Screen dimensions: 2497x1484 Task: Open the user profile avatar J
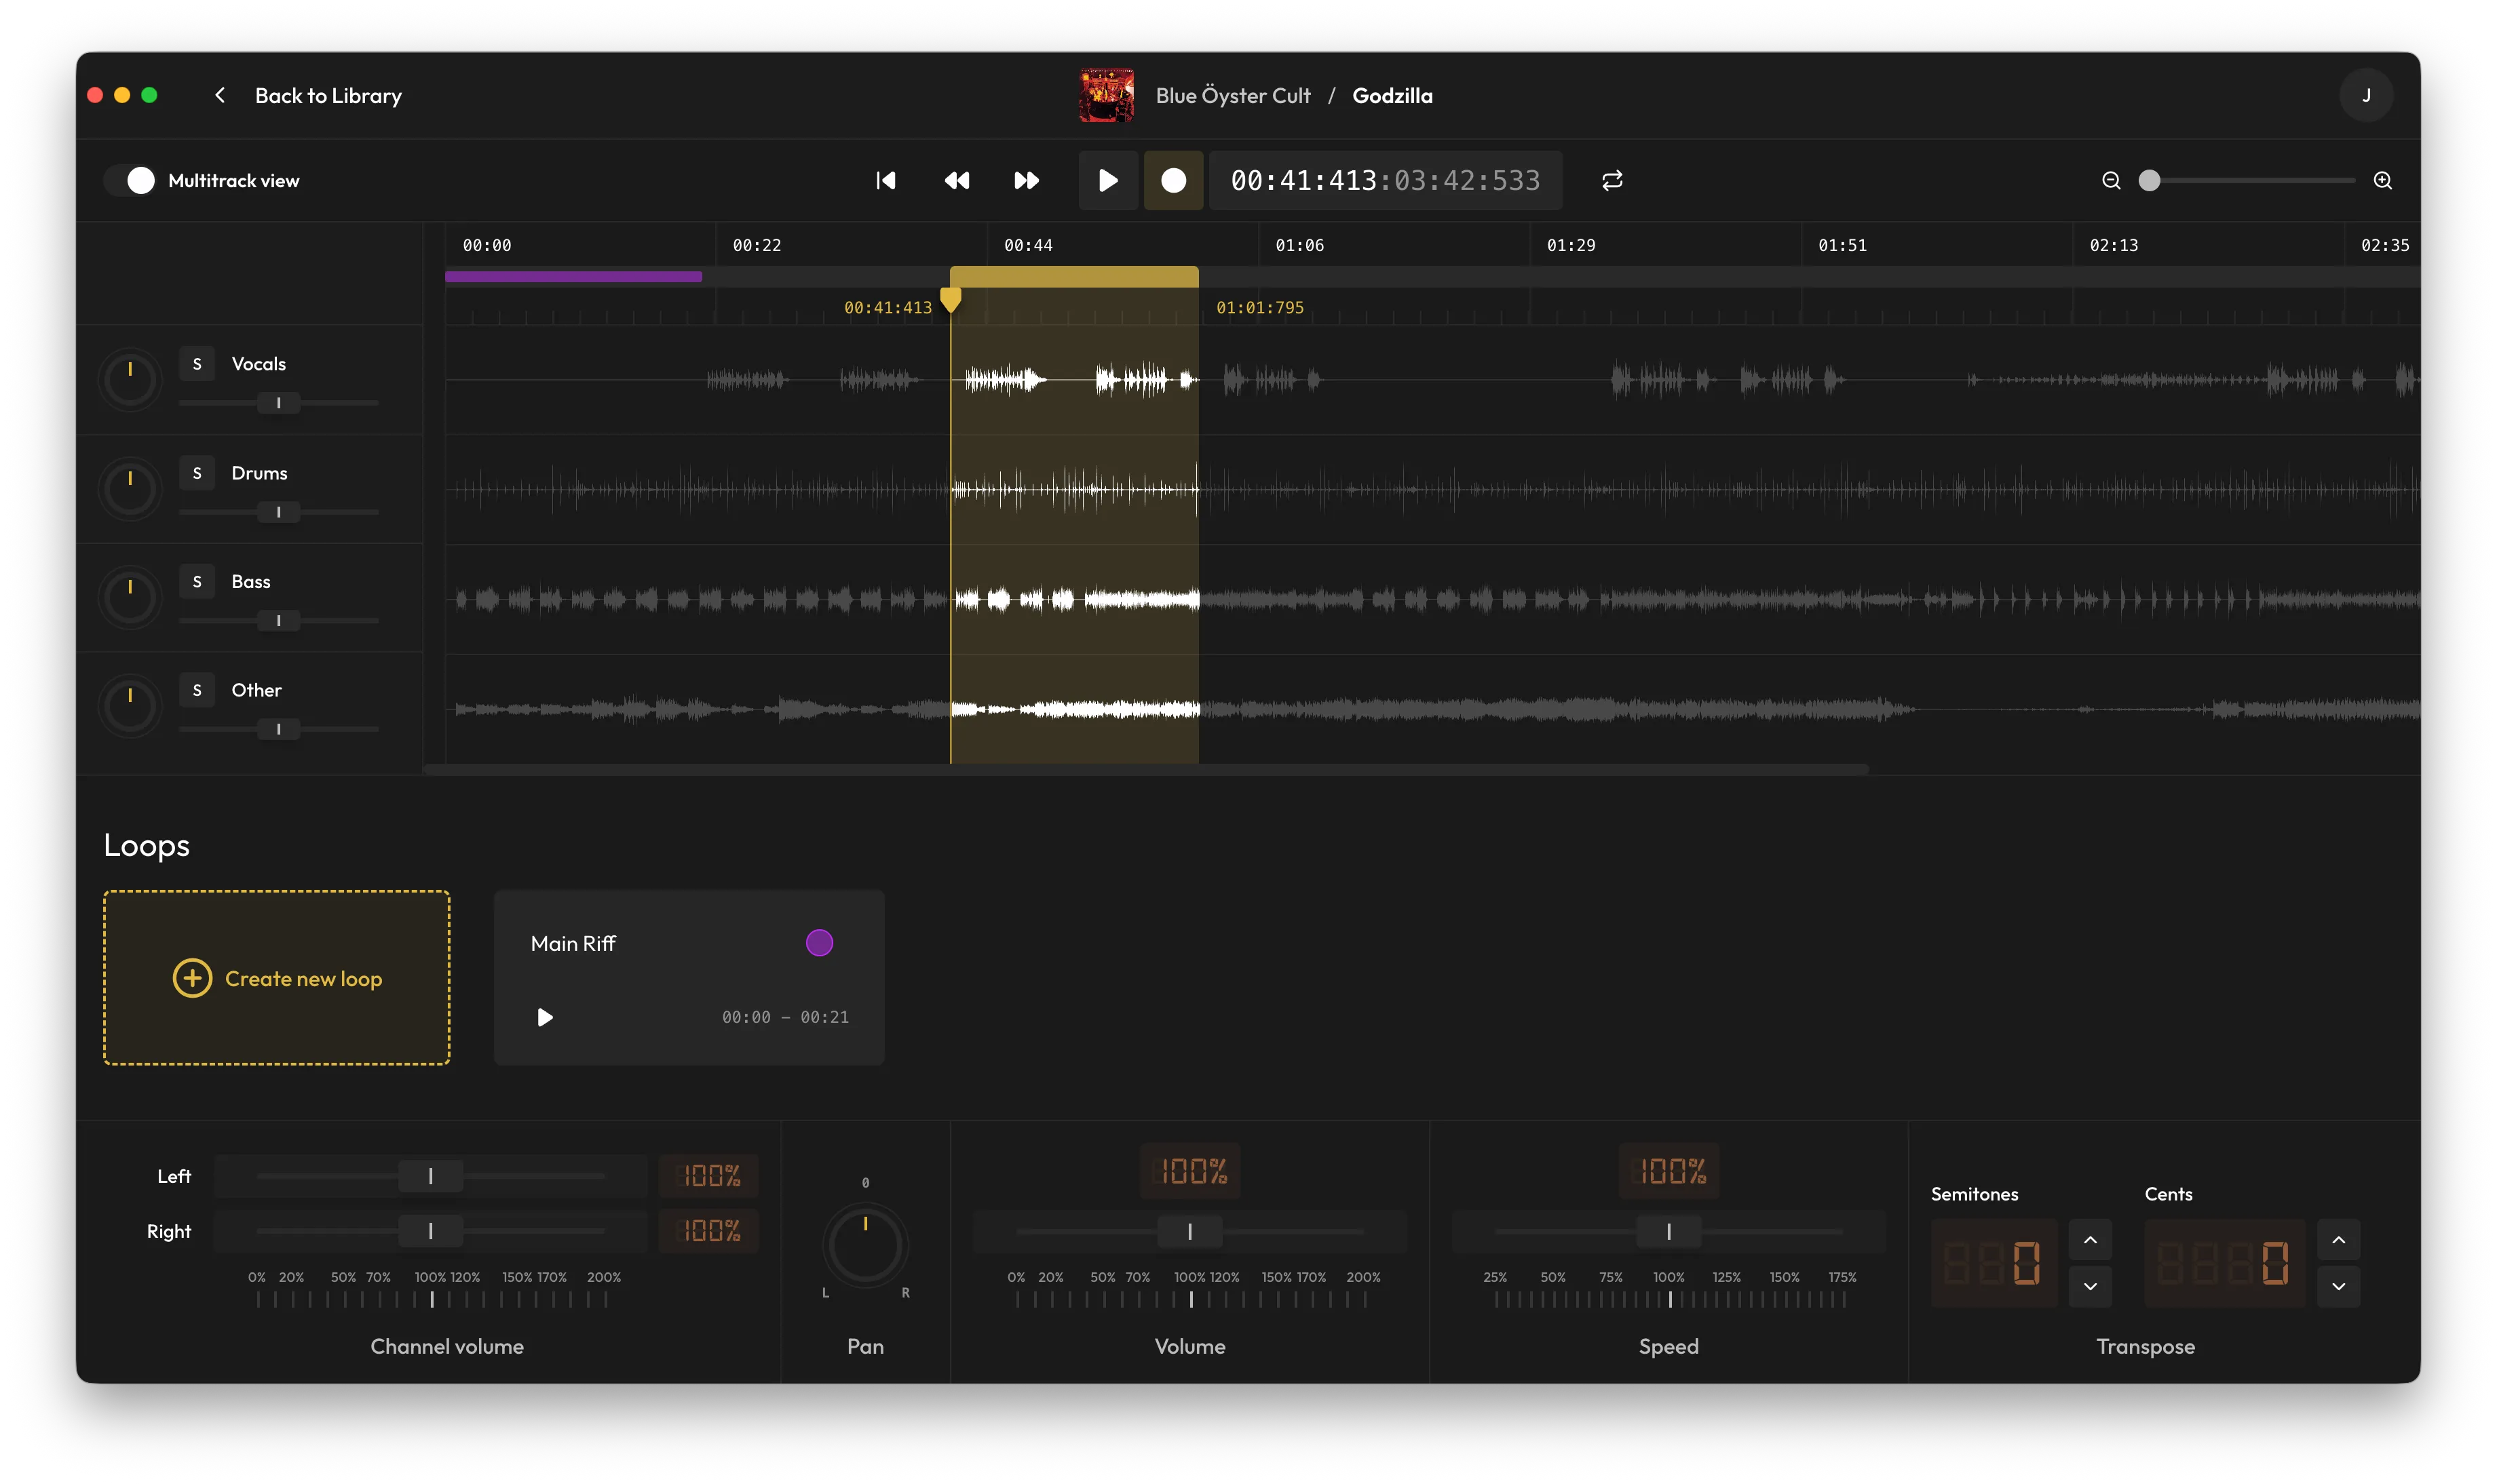(2366, 95)
